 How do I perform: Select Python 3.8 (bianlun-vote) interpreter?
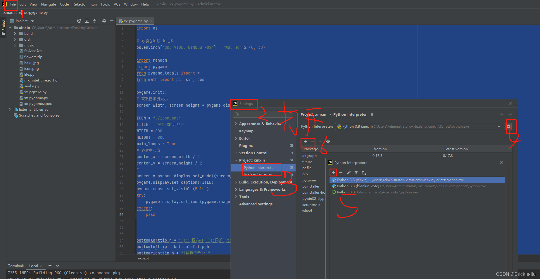click(x=417, y=186)
